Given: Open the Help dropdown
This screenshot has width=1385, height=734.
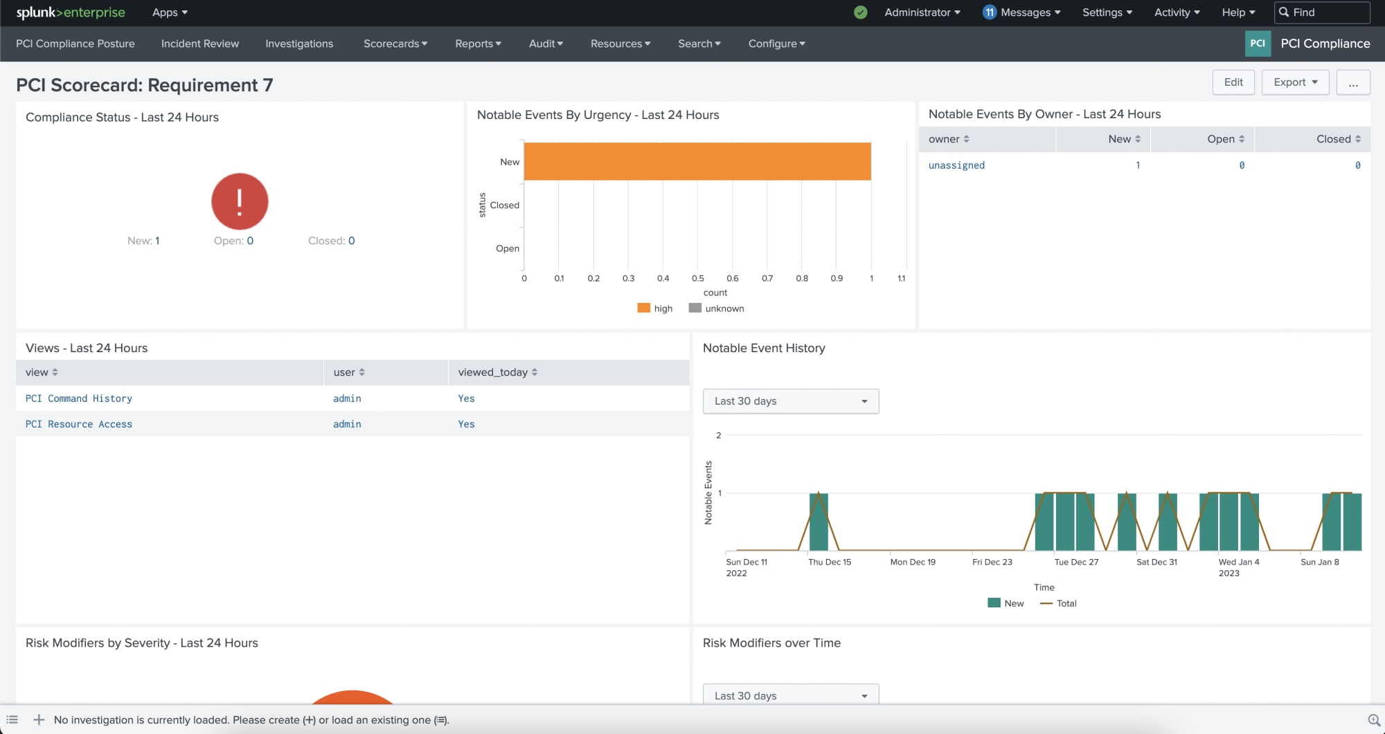Looking at the screenshot, I should [1238, 12].
